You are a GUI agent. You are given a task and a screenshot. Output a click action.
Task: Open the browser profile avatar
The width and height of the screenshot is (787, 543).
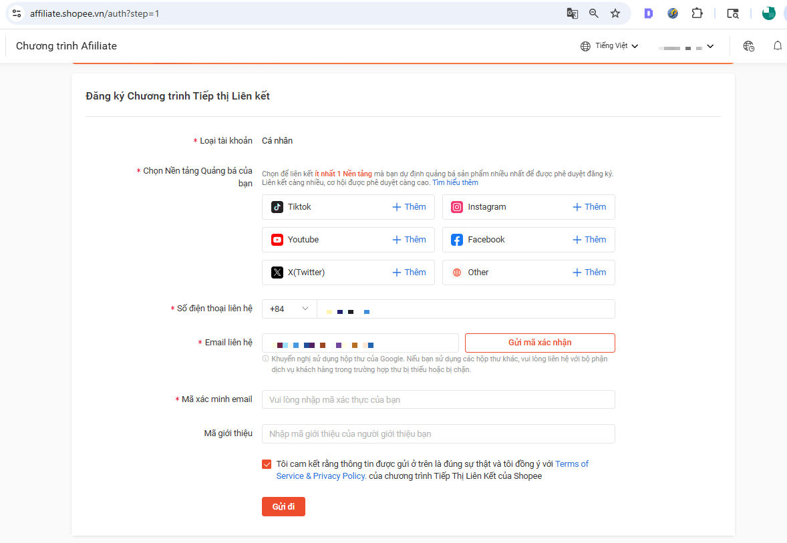pos(768,13)
